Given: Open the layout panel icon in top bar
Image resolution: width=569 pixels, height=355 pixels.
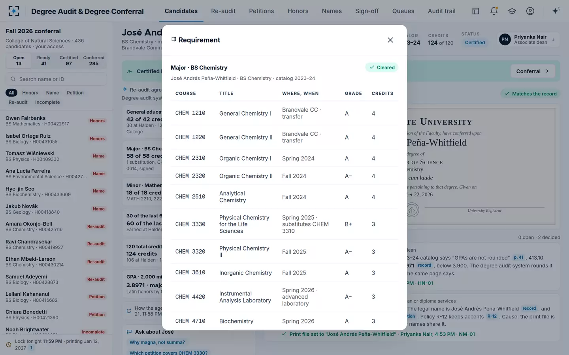Looking at the screenshot, I should [x=476, y=11].
